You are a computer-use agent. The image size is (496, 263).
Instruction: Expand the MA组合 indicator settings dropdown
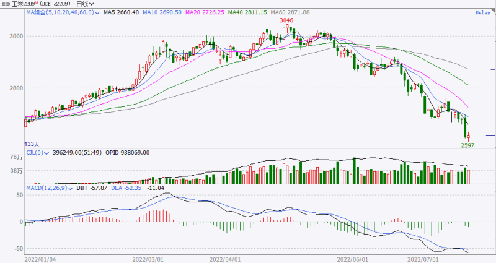(98, 12)
